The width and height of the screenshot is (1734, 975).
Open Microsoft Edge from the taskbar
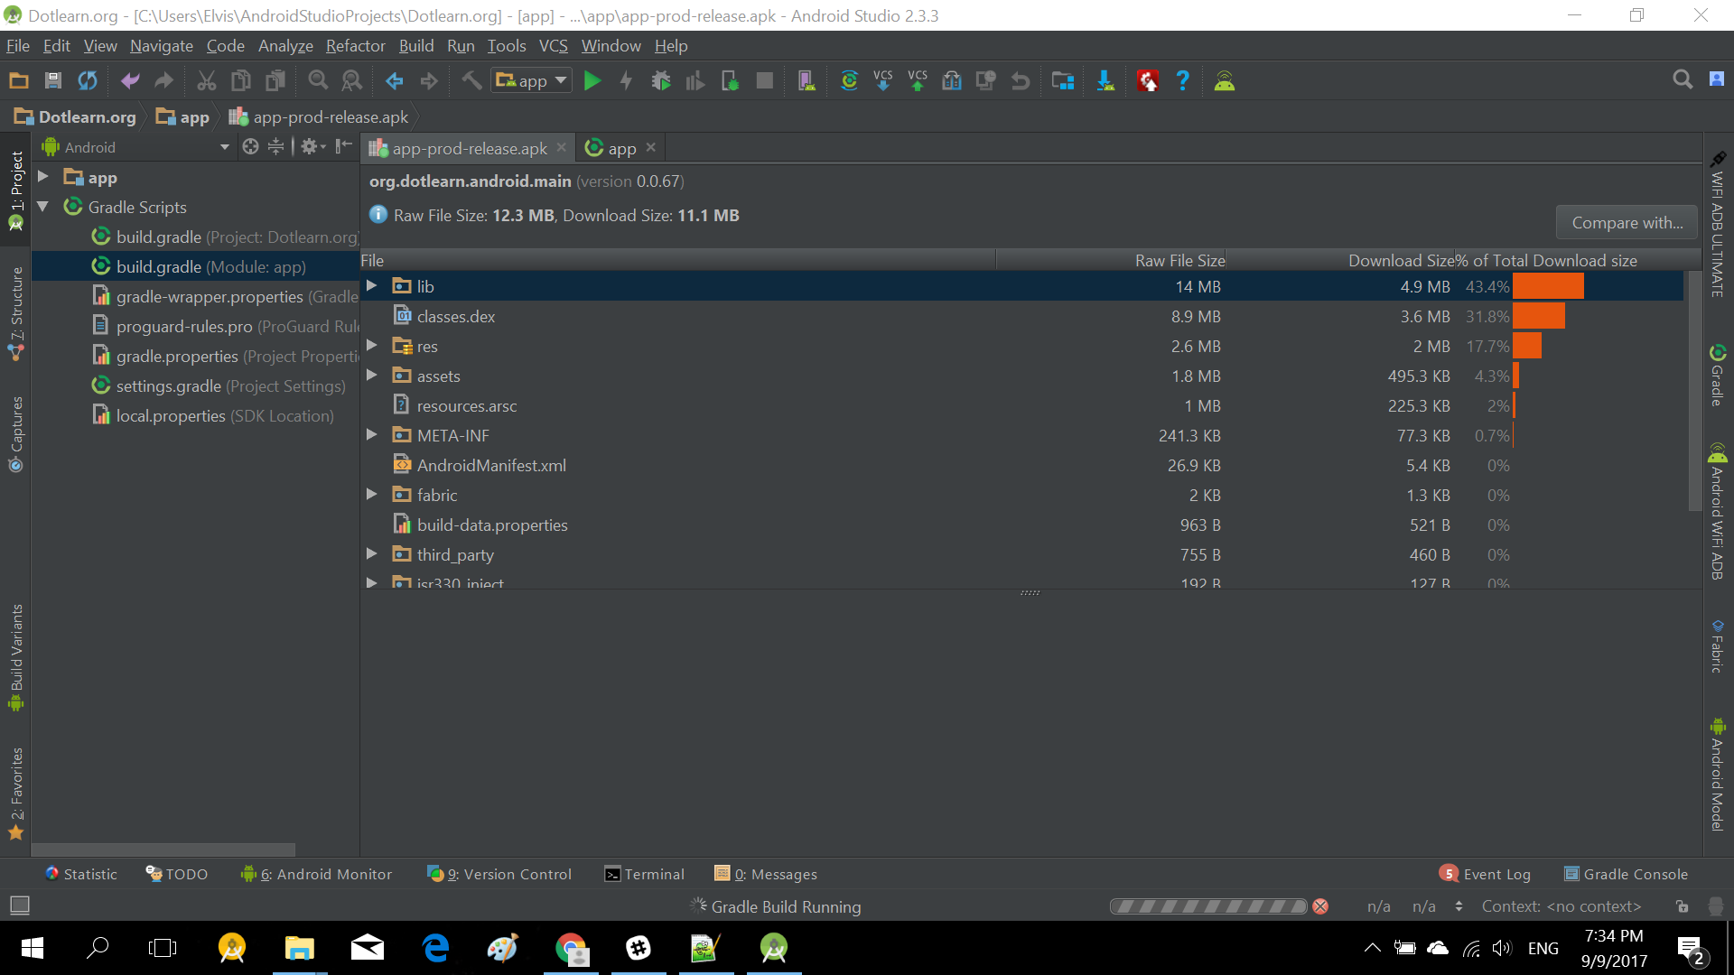pos(436,948)
